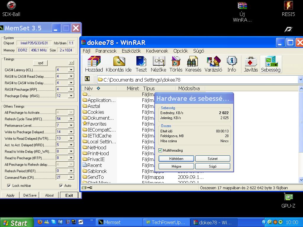Expand the WinRAR address bar path dropdown
Image resolution: width=303 pixels, height=227 pixels.
(x=301, y=80)
